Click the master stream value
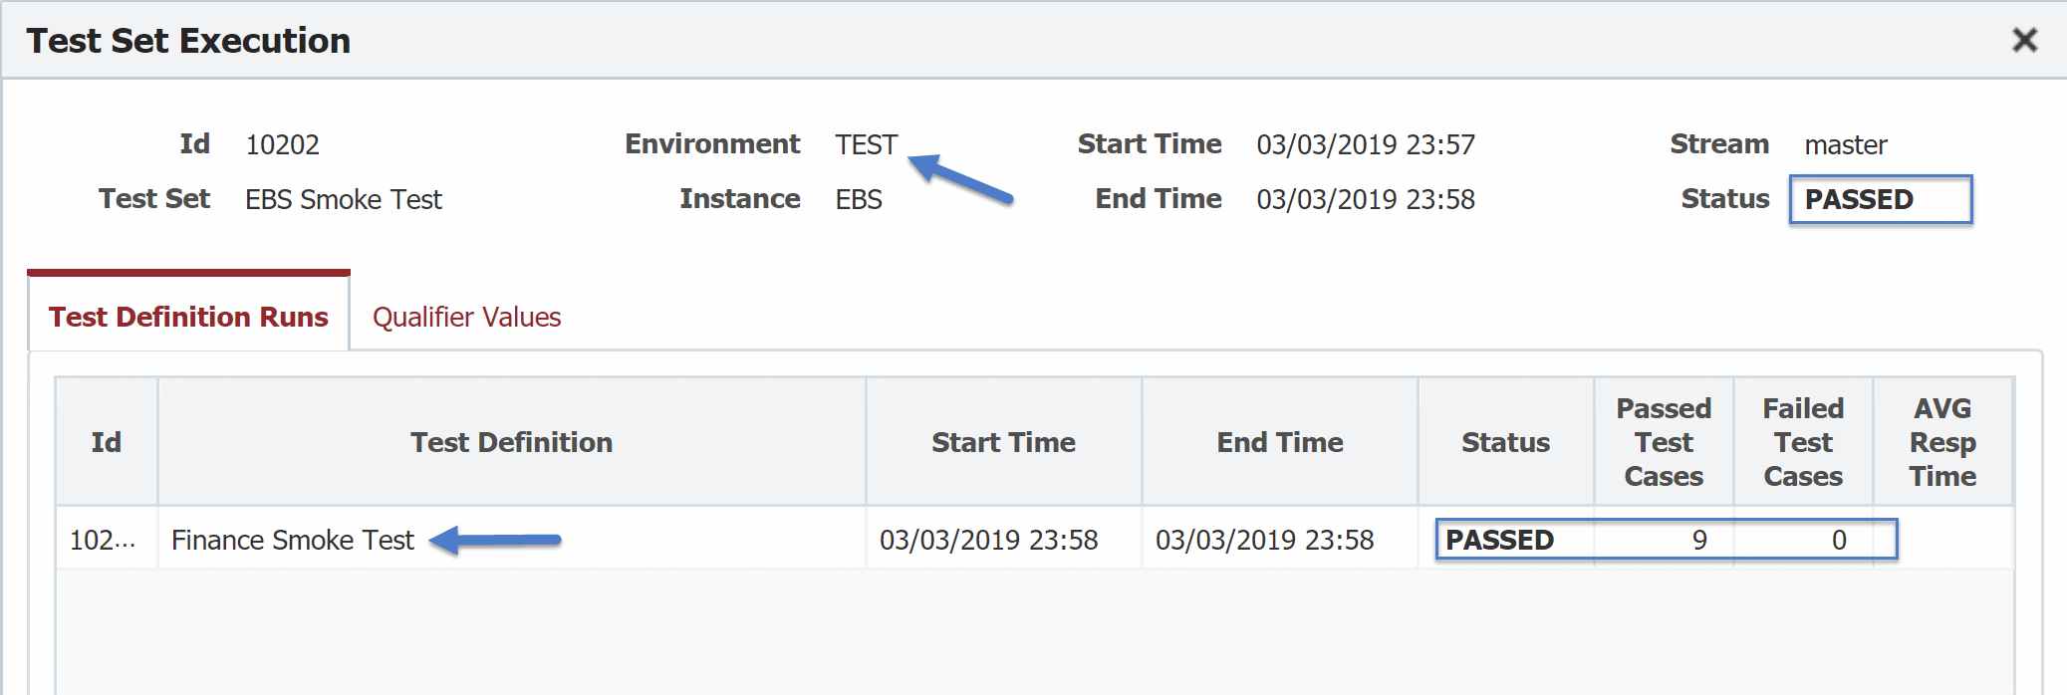 [1846, 144]
